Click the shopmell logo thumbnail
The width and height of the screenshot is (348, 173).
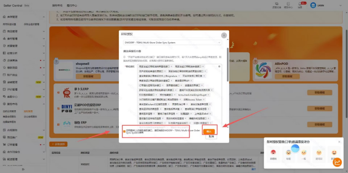(64, 70)
